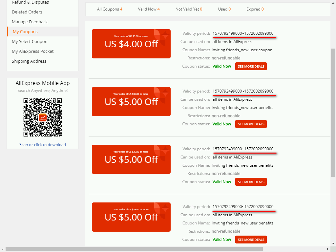This screenshot has width=336, height=252.
Task: Click the vertical scrollbar thumb
Action: 333,113
